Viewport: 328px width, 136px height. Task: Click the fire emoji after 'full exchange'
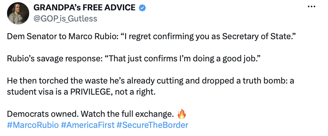click(181, 114)
